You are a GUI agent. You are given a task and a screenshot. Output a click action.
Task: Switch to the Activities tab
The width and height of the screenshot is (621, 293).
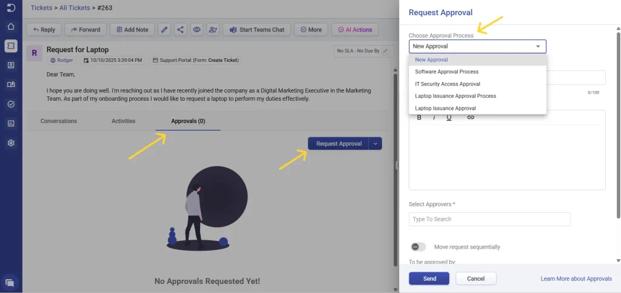point(123,121)
